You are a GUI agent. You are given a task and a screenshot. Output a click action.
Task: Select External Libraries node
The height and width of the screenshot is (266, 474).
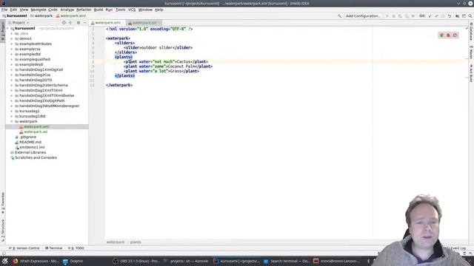tap(30, 152)
